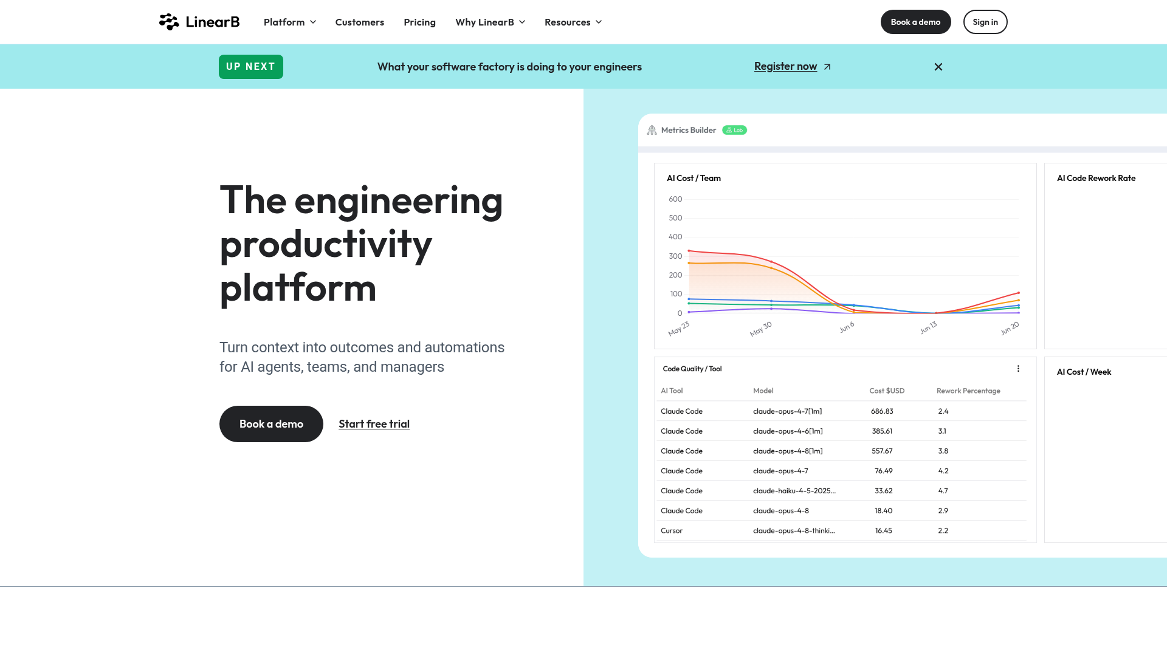Image resolution: width=1167 pixels, height=656 pixels.
Task: Click Book a demo in the header
Action: point(915,22)
